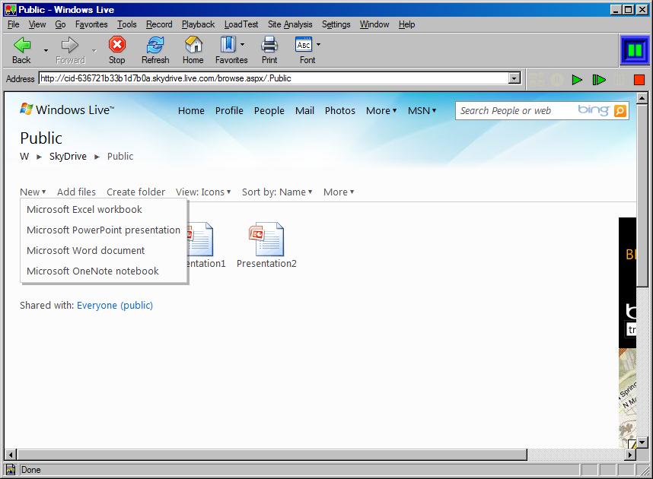653x479 pixels.
Task: Click the Print printer icon
Action: click(269, 45)
